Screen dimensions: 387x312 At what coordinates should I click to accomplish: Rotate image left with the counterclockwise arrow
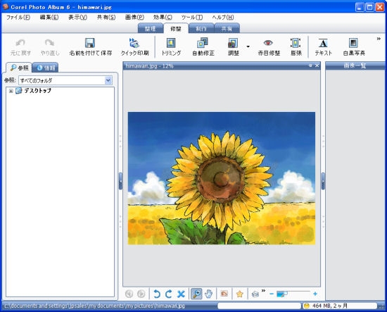coord(157,294)
